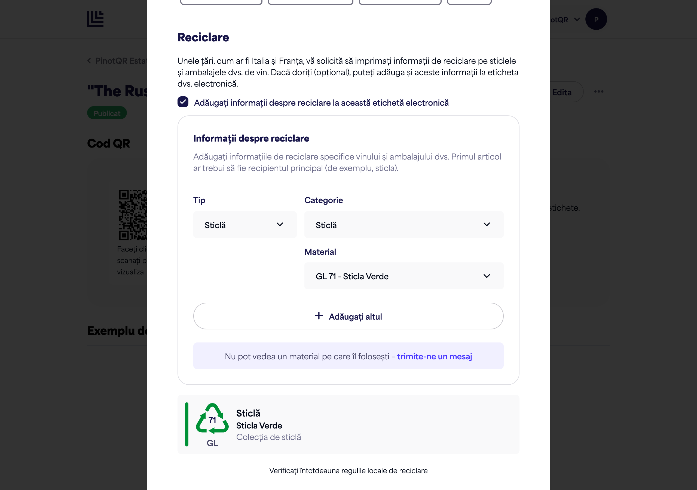697x490 pixels.
Task: Expand the account chevron next to PinotQR
Action: tap(577, 19)
